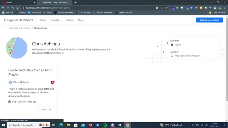This screenshot has height=128, width=228.
Task: Bookmark this page with the star icon
Action: pos(167,8)
